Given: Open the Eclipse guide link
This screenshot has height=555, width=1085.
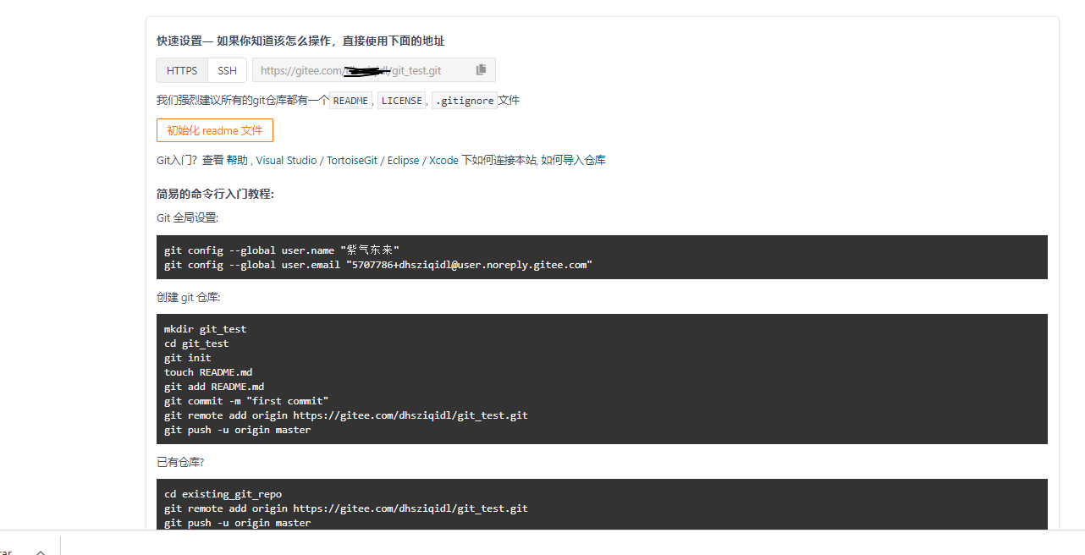Looking at the screenshot, I should 403,160.
